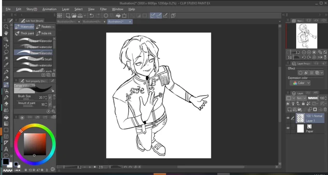The image size is (328, 175).
Task: Click the CLIP STUDIO launcher icon
Action: 60,15
